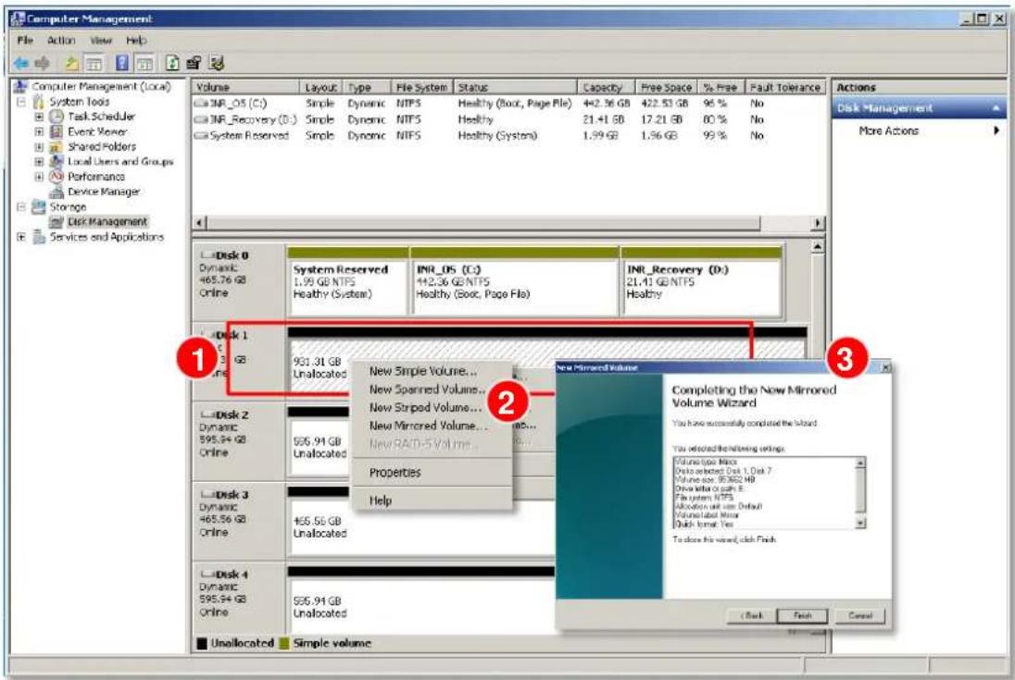Image resolution: width=1015 pixels, height=680 pixels.
Task: Select the Storage node icon
Action: tap(39, 207)
